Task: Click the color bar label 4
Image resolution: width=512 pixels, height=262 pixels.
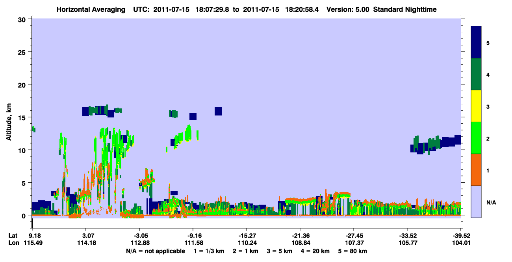Action: pos(488,75)
